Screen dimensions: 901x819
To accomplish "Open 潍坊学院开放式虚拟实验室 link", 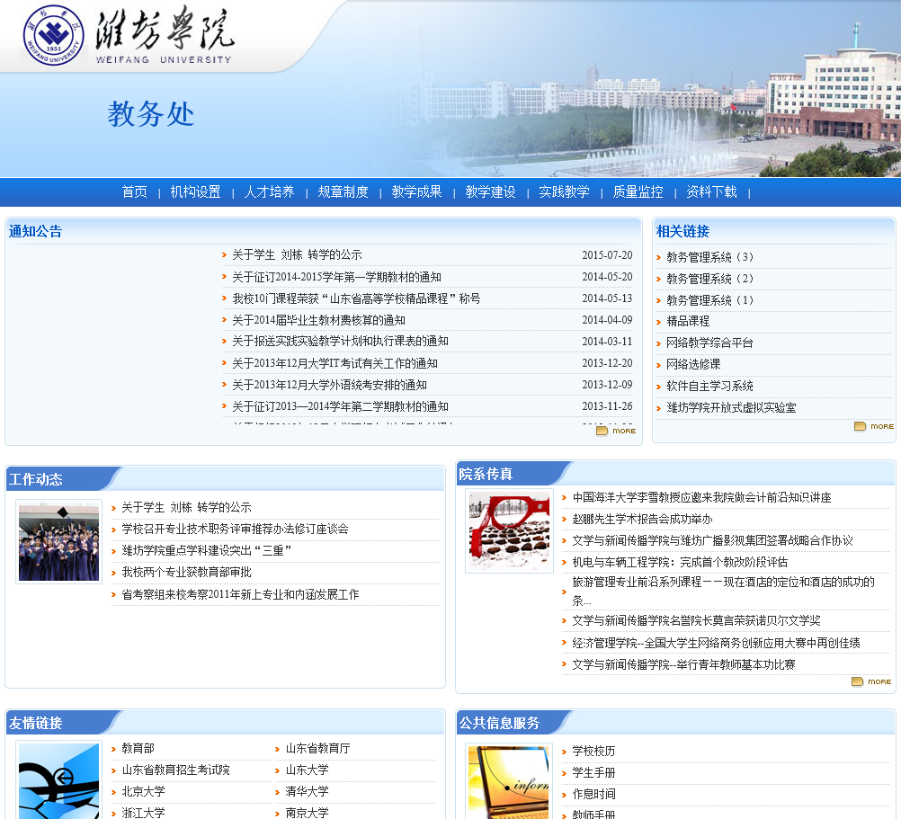I will coord(731,408).
